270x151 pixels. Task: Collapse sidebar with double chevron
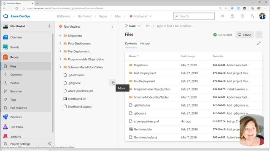(50, 143)
